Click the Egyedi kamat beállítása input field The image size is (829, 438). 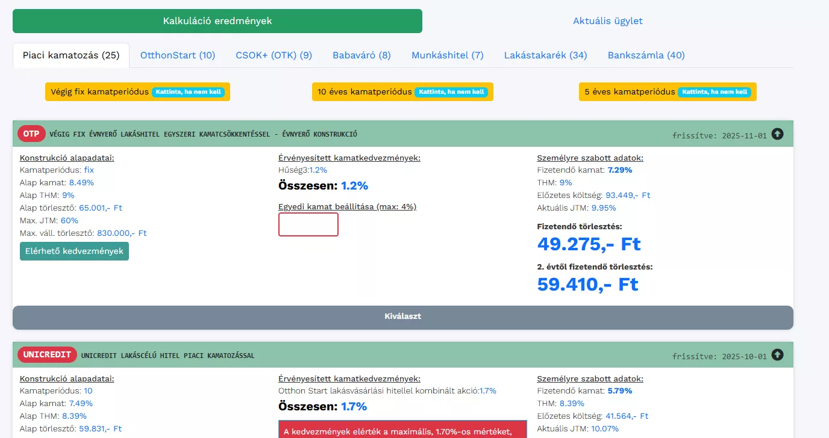tap(308, 224)
